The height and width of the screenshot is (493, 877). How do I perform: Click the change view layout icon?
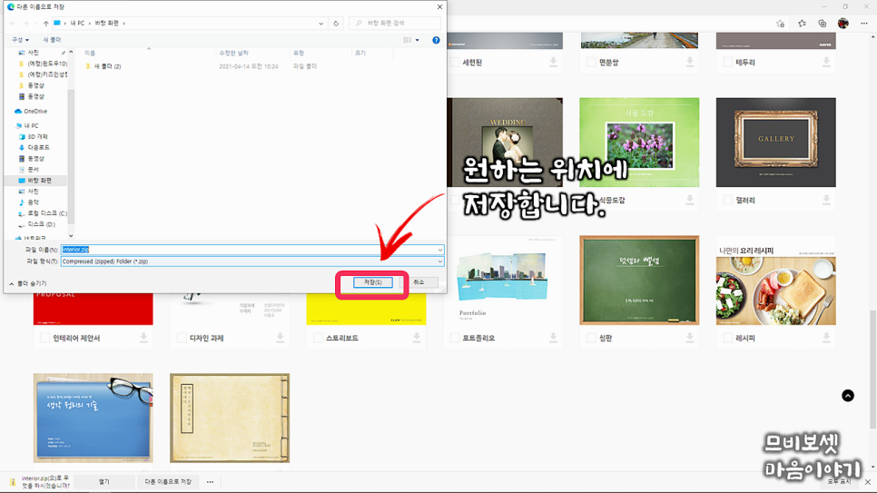point(407,40)
